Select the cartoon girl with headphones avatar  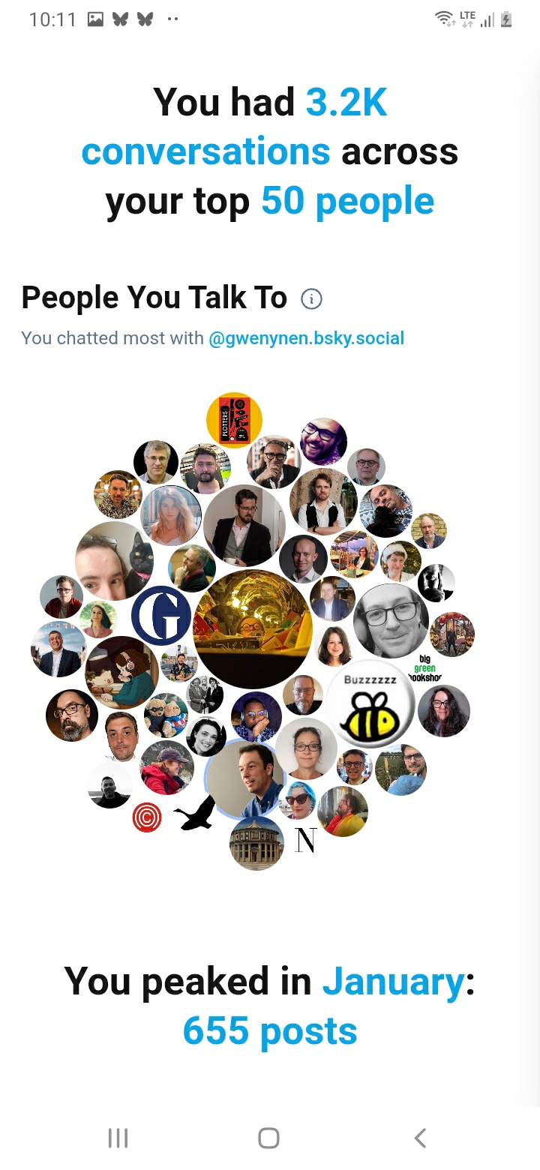(x=121, y=673)
